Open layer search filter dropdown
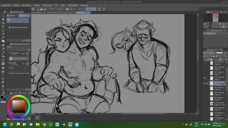228x128 pixels. pyautogui.click(x=210, y=33)
